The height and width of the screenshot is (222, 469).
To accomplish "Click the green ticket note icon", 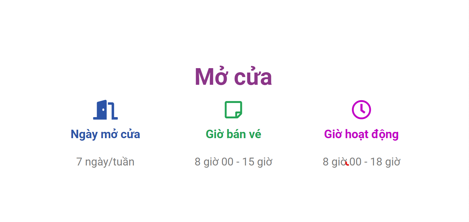I will [233, 110].
